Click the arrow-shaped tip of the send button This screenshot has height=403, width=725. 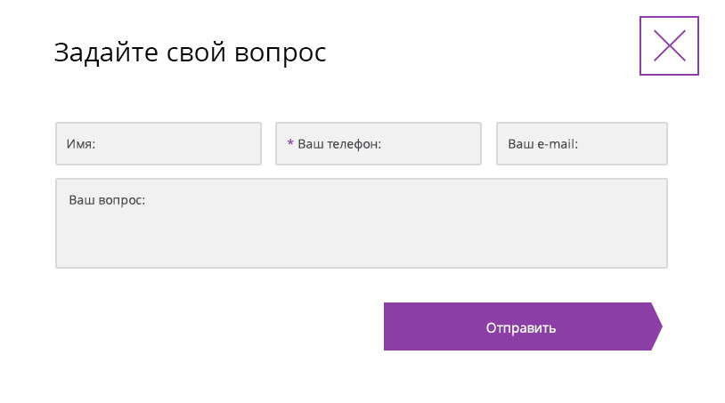[656, 326]
